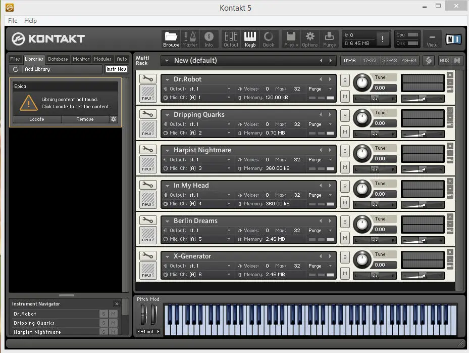This screenshot has height=353, width=469.
Task: Toggle the Instr Nav pane button
Action: (116, 69)
